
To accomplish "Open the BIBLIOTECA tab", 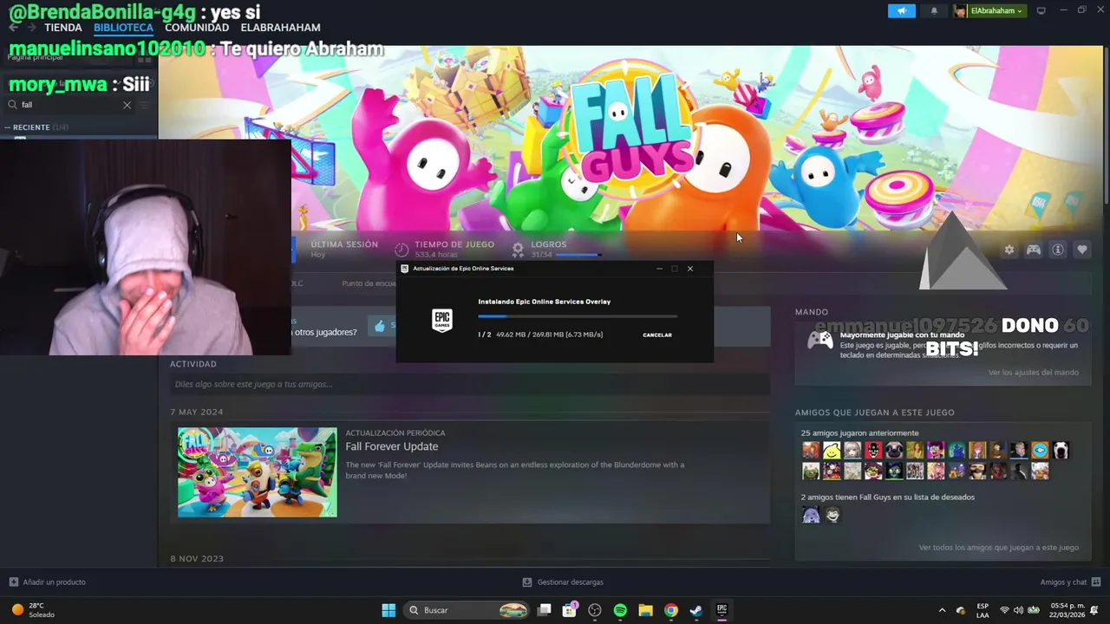I will coord(123,28).
